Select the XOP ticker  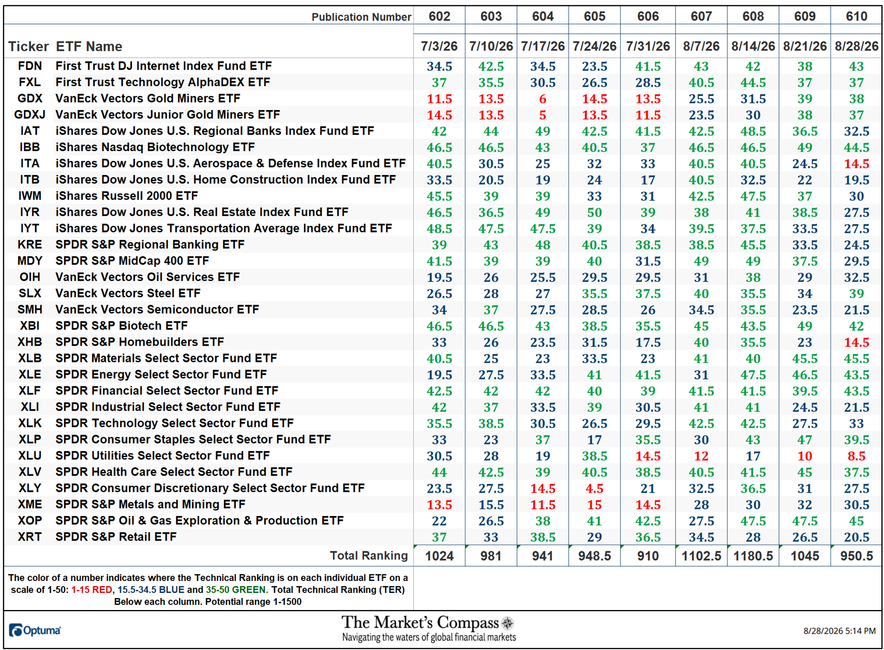pyautogui.click(x=30, y=521)
